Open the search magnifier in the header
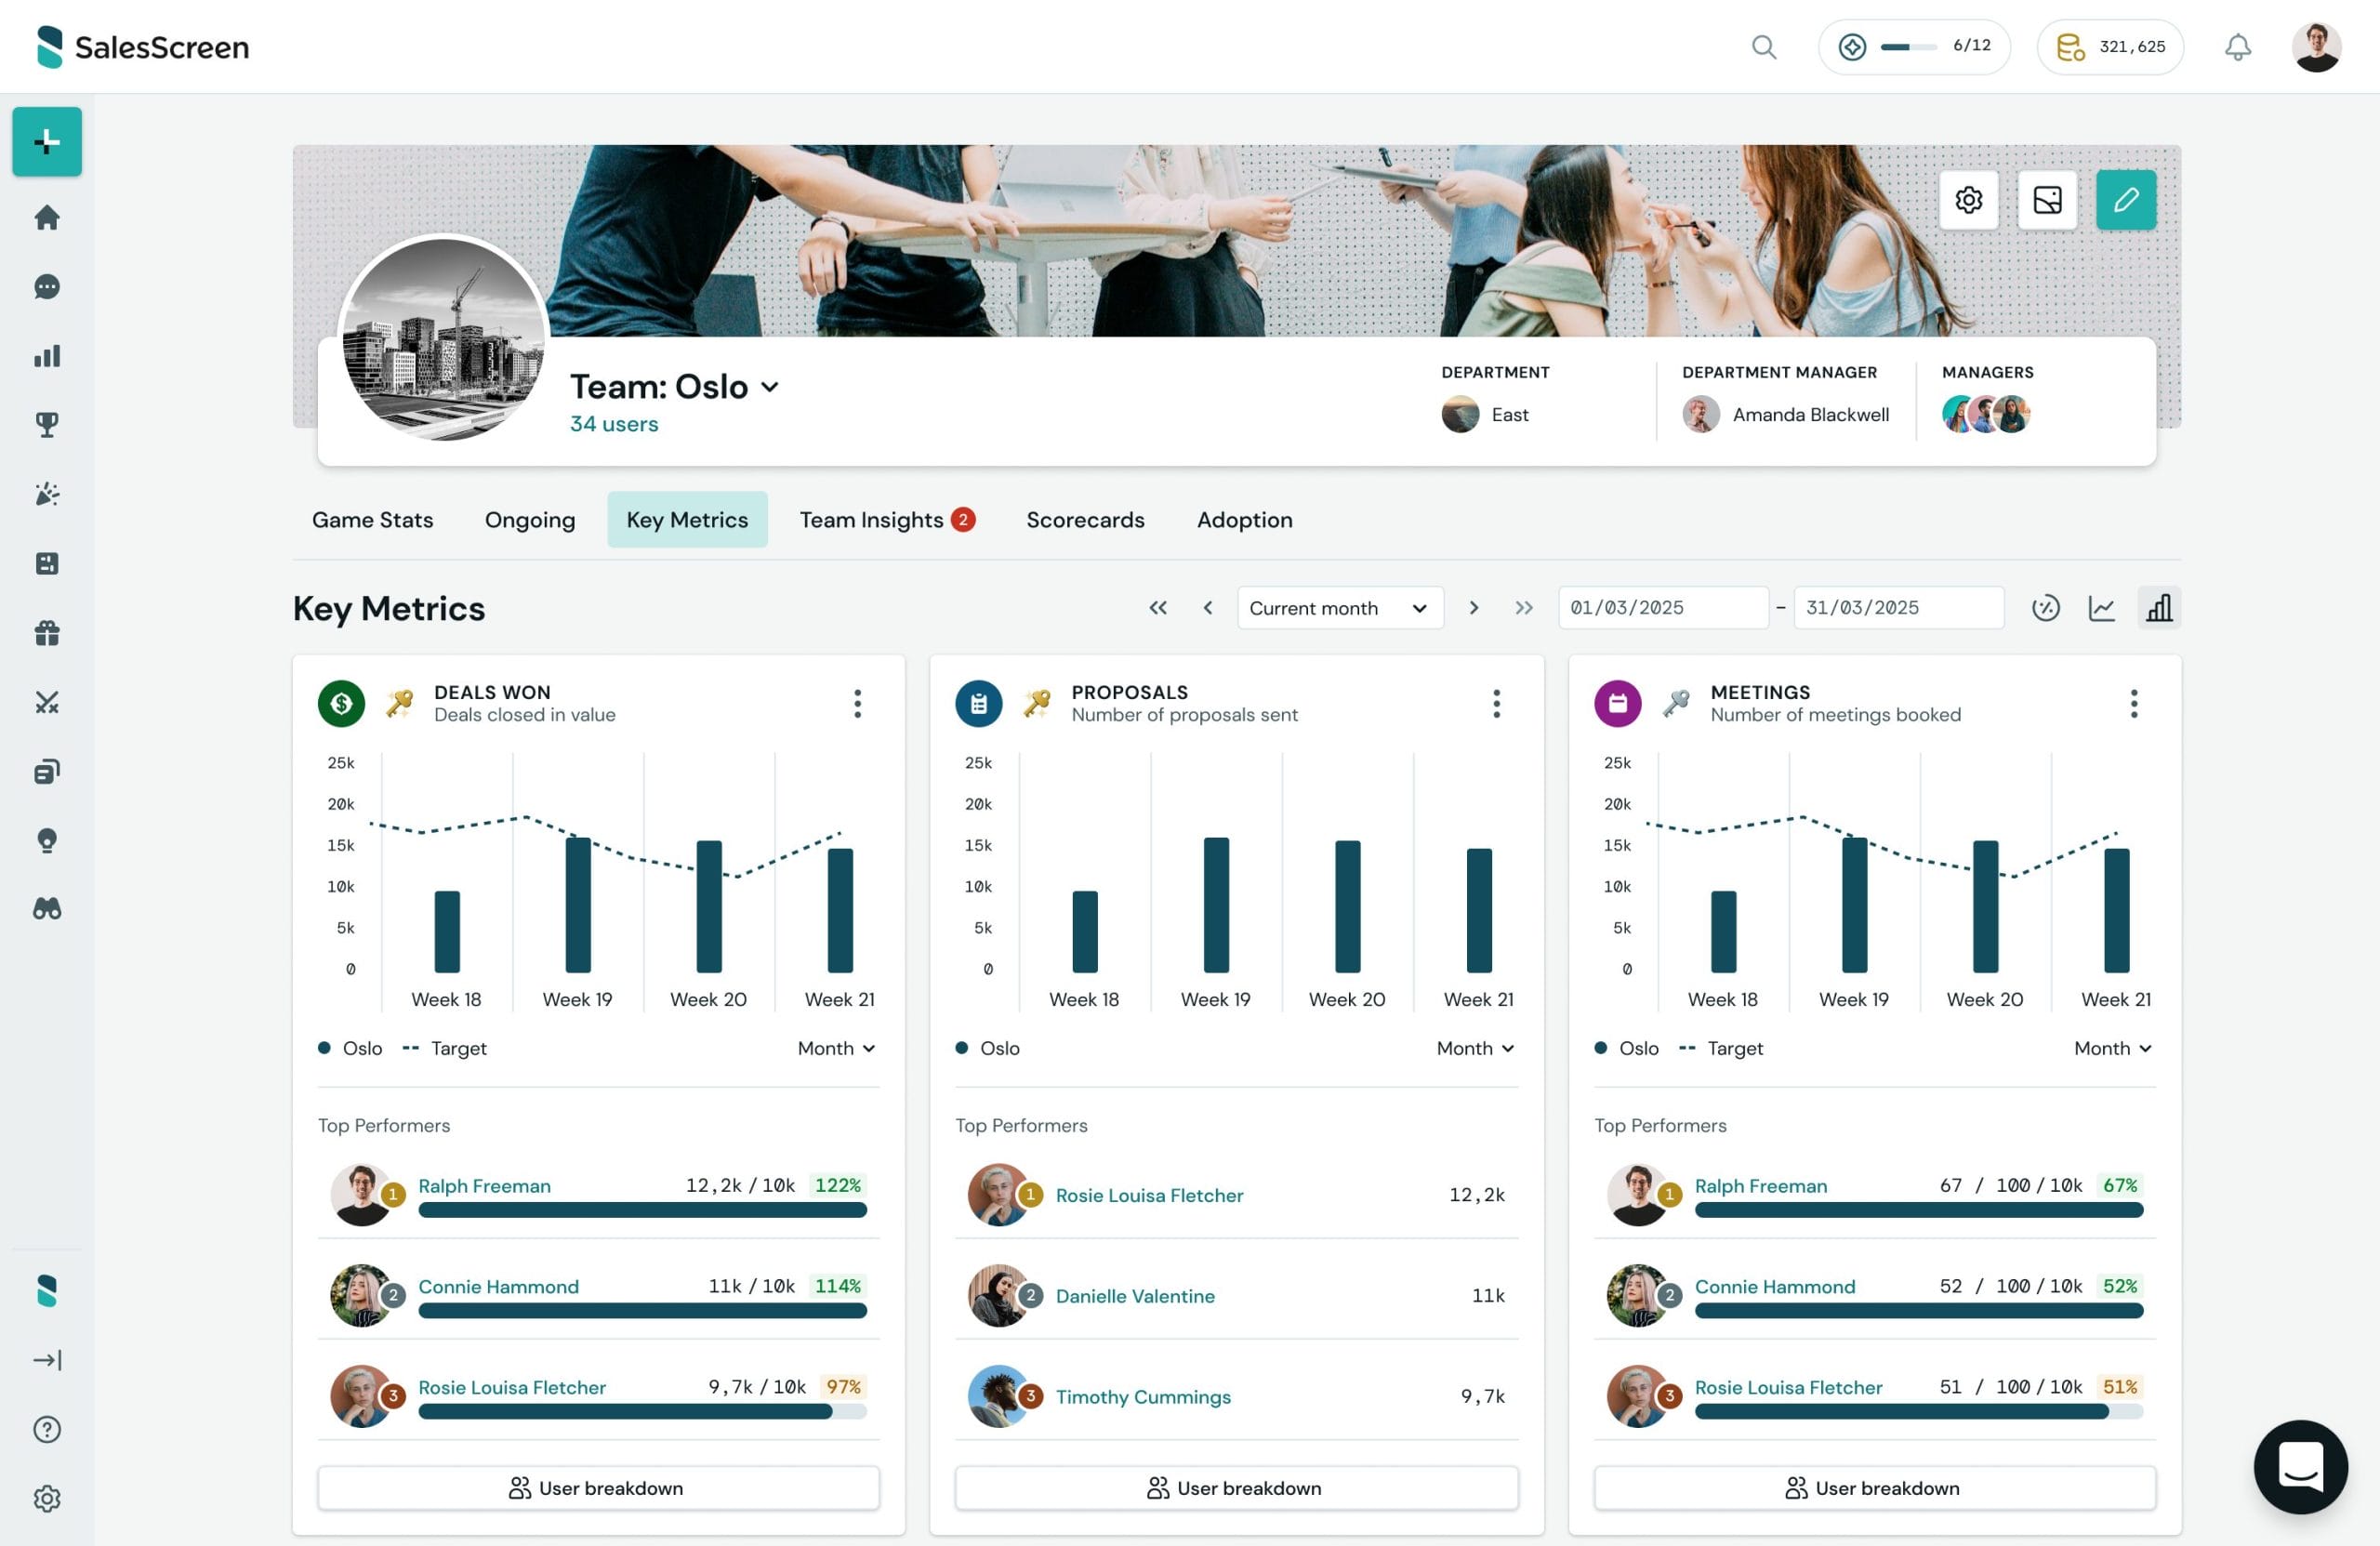This screenshot has height=1546, width=2380. [1764, 47]
